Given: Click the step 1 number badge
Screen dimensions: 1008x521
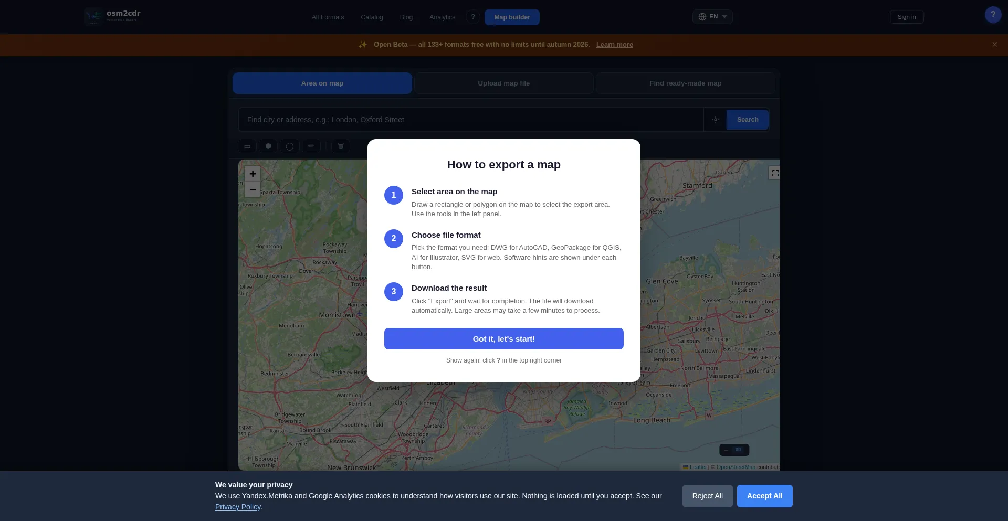Looking at the screenshot, I should click(394, 195).
